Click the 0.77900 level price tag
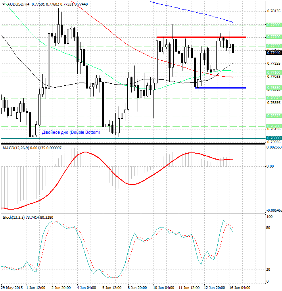 (274, 25)
